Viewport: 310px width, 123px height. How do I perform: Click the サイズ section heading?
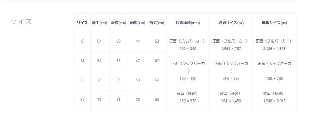[x=21, y=22]
